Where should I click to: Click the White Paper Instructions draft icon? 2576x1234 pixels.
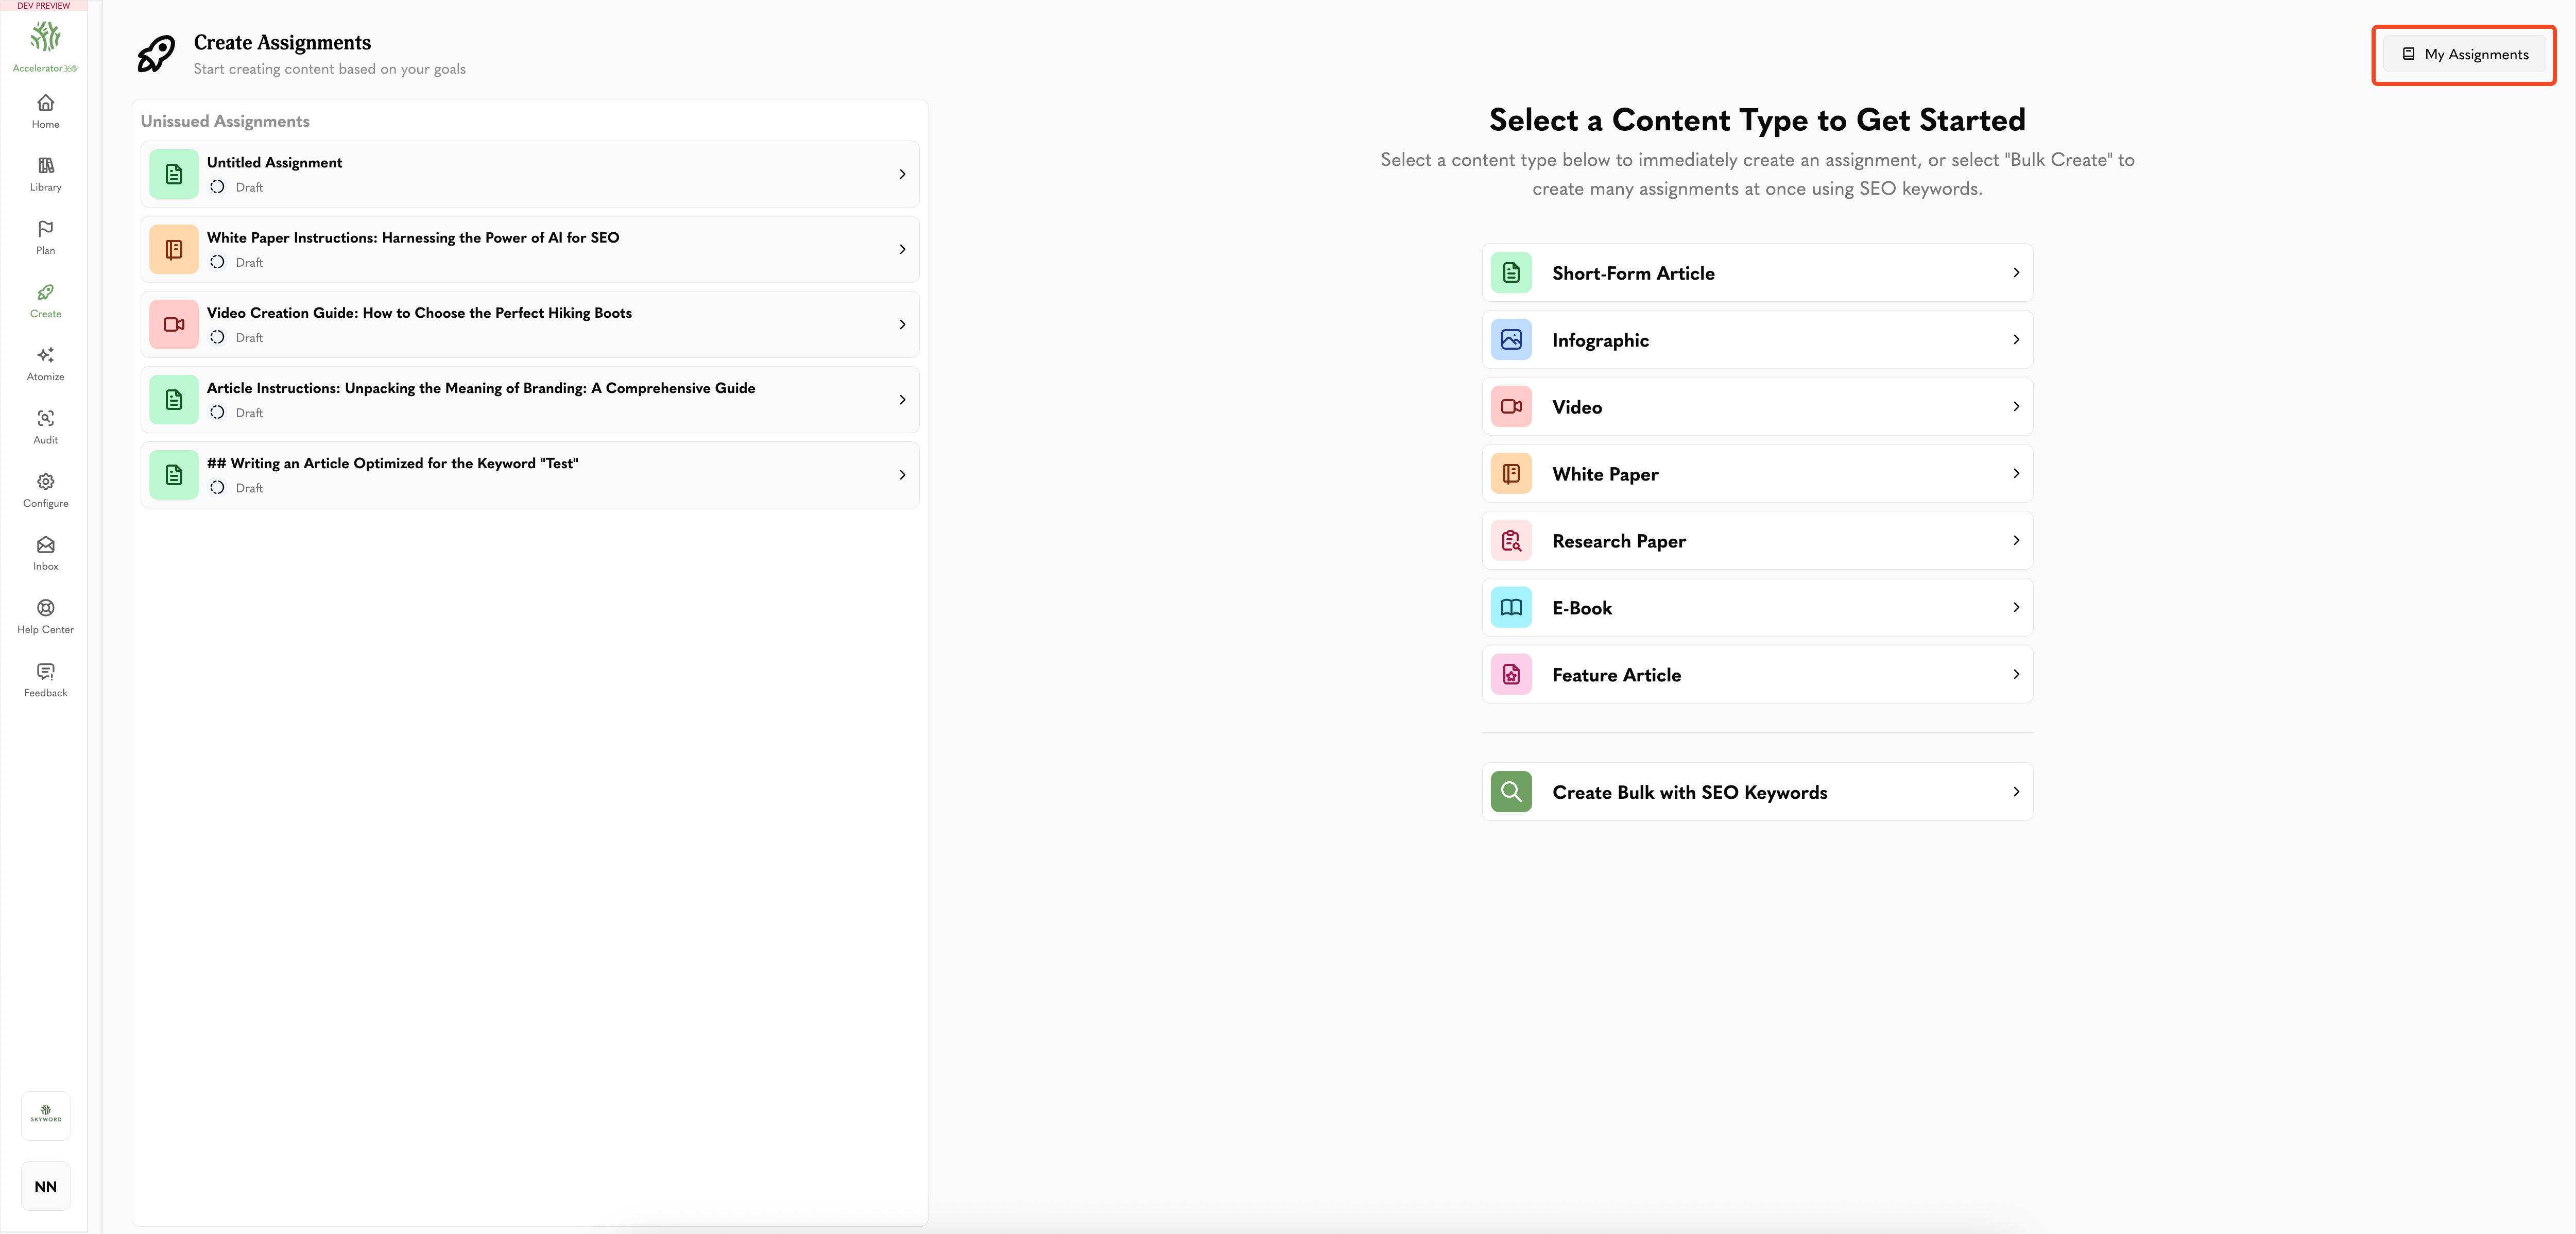174,249
